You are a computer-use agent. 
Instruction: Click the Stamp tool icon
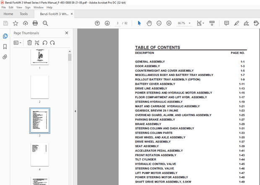pyautogui.click(x=256, y=23)
